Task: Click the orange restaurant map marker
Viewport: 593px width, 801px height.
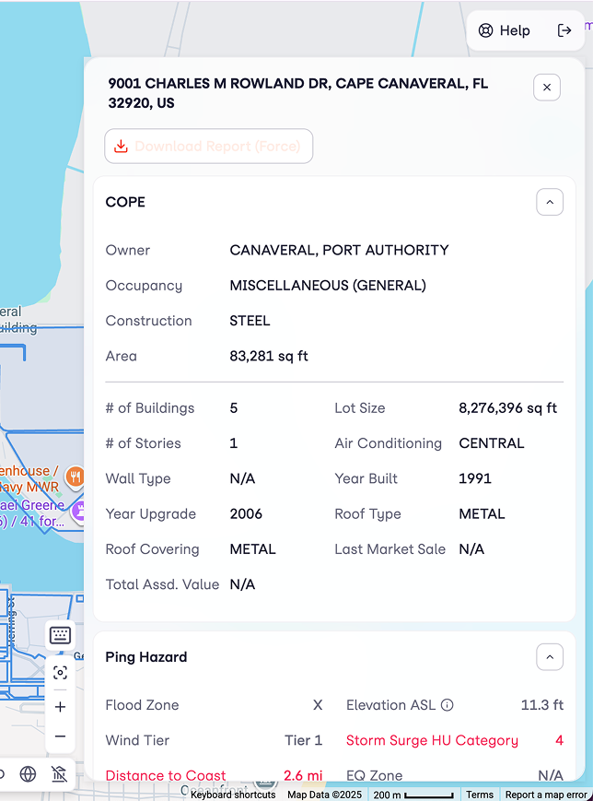Action: tap(76, 477)
